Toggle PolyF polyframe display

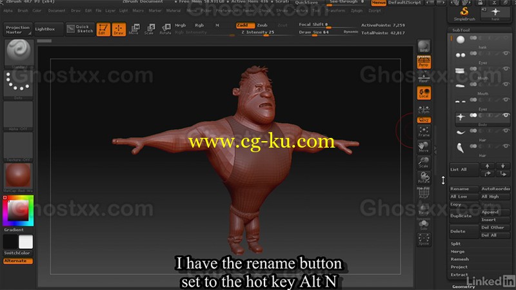click(424, 193)
